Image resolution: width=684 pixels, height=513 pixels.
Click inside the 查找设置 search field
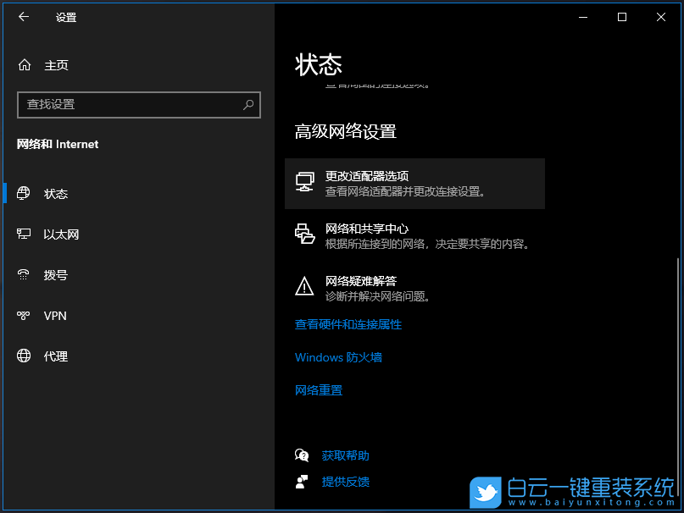[127, 104]
